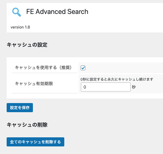Click the 0 value in the expiry field
Screen dimensions: 163x154
tap(85, 87)
